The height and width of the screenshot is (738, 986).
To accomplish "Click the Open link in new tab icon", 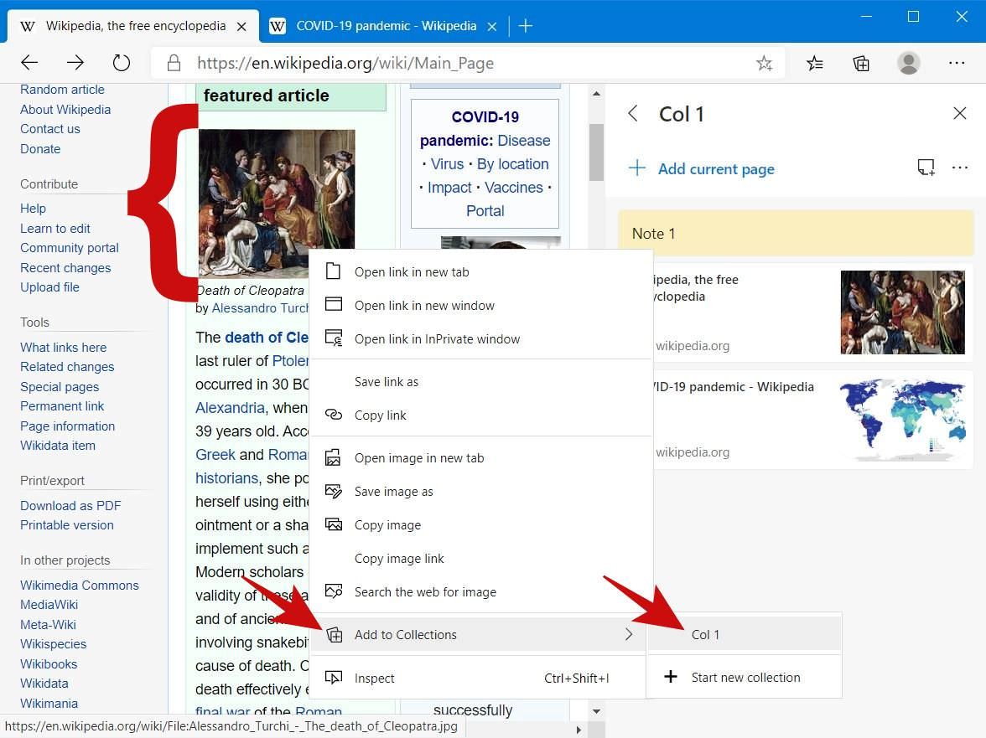I will pos(334,271).
